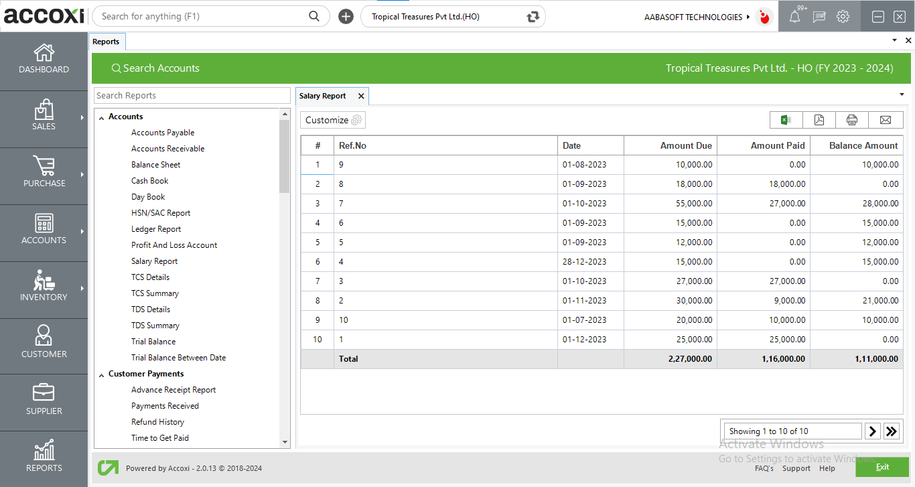915x487 pixels.
Task: Export the salary report to Excel
Action: pyautogui.click(x=785, y=119)
